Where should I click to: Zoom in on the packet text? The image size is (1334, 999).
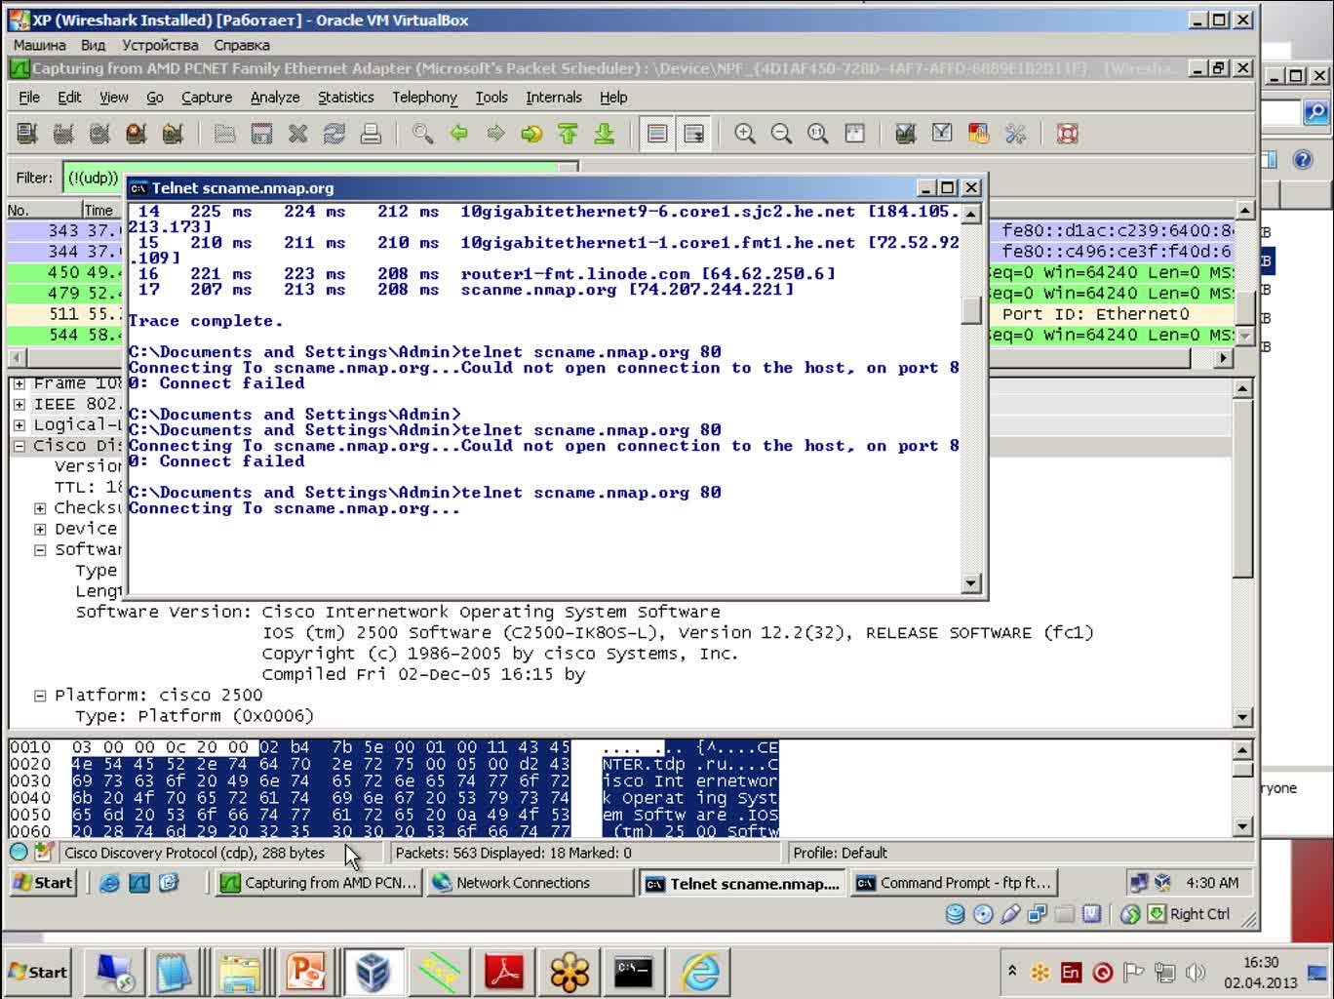745,134
